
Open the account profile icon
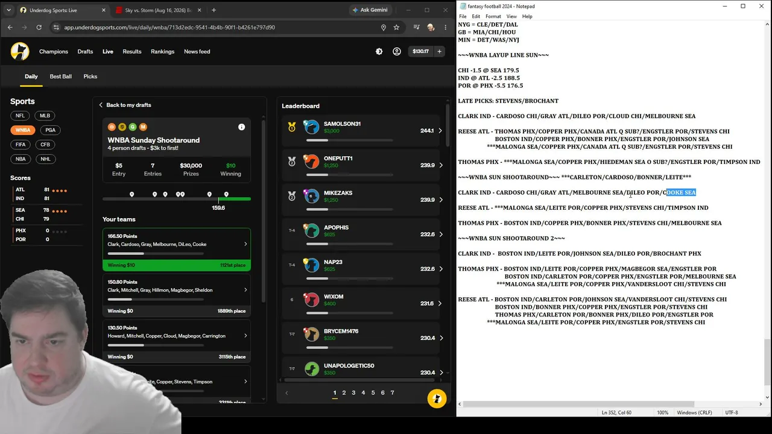pyautogui.click(x=397, y=52)
